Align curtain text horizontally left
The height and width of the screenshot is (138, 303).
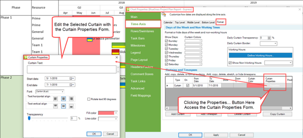[x=56, y=99]
